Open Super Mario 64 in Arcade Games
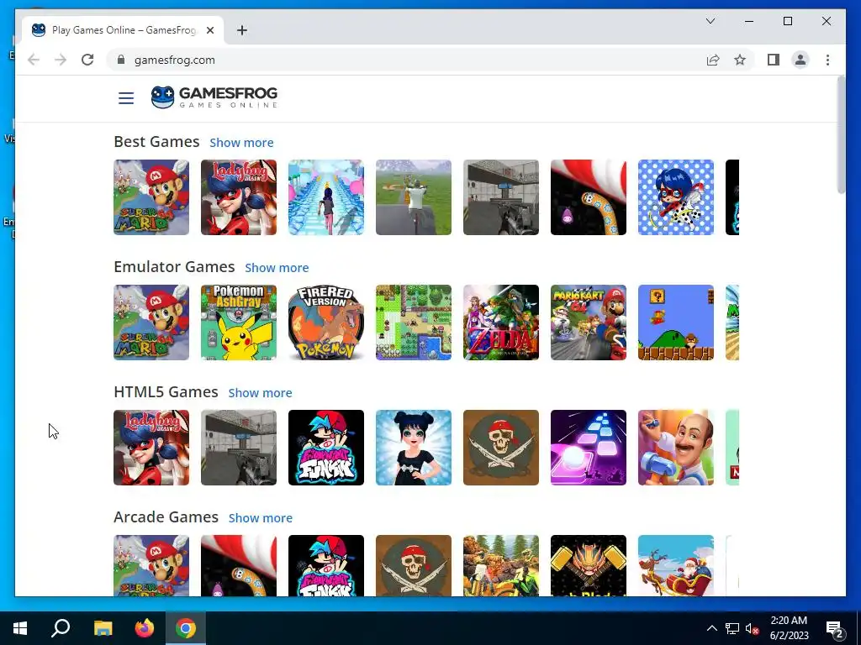The image size is (861, 645). pyautogui.click(x=151, y=565)
